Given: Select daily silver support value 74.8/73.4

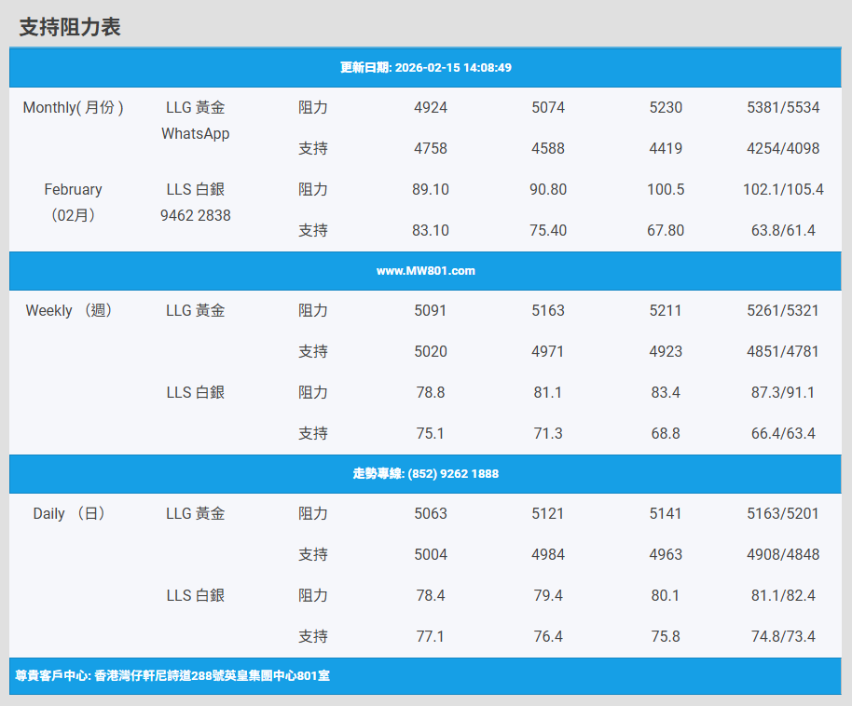Looking at the screenshot, I should pos(783,637).
